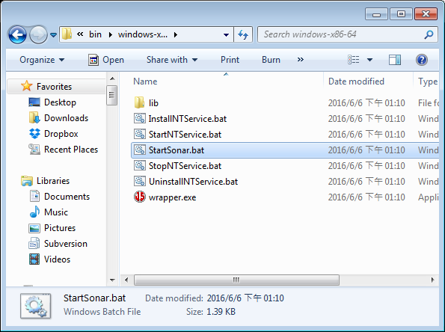Click the Back navigation arrow
This screenshot has height=332, width=445.
pyautogui.click(x=18, y=34)
